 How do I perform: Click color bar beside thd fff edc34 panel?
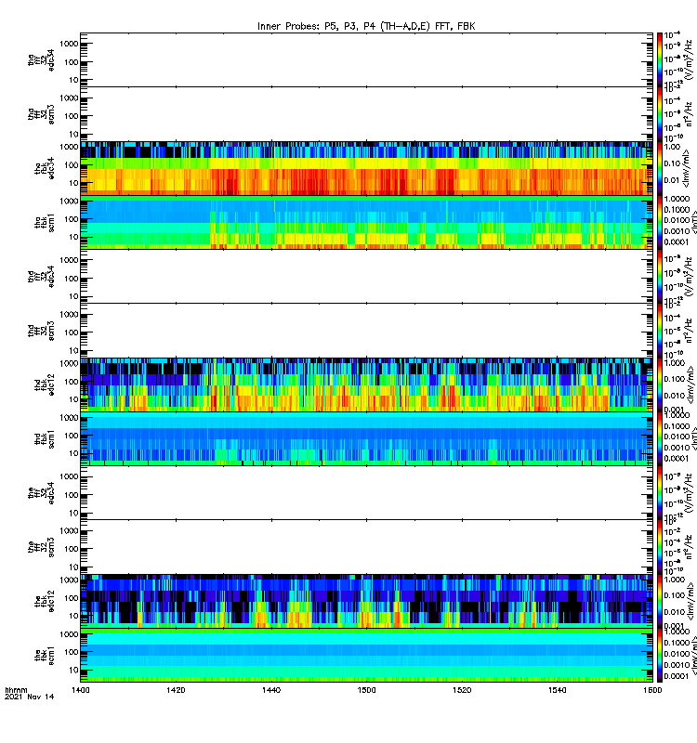click(x=660, y=276)
